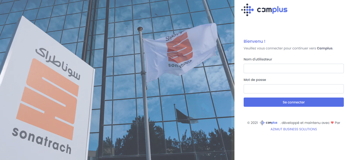Click the Arabic Sonatrach lettering on the sign

[x=58, y=63]
